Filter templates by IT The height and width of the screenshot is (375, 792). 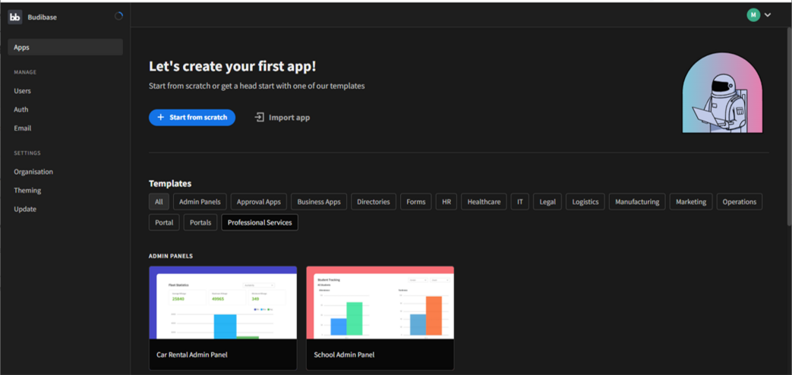click(x=519, y=202)
